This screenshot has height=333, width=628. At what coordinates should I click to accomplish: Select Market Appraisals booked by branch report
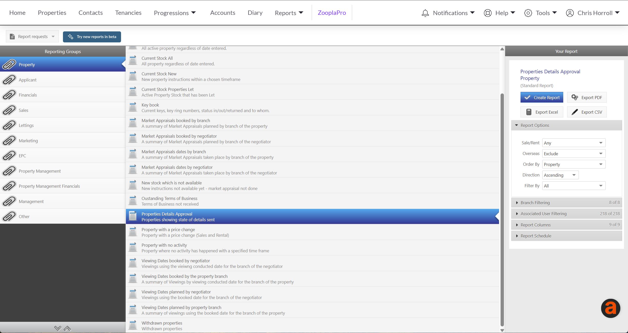point(312,123)
